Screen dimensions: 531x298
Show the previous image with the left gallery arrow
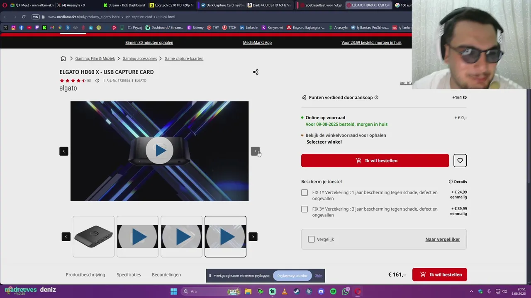[64, 151]
